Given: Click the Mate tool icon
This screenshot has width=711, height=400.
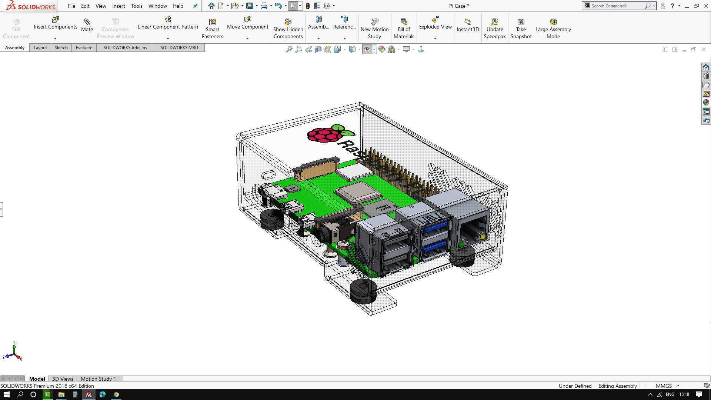Looking at the screenshot, I should pyautogui.click(x=87, y=22).
